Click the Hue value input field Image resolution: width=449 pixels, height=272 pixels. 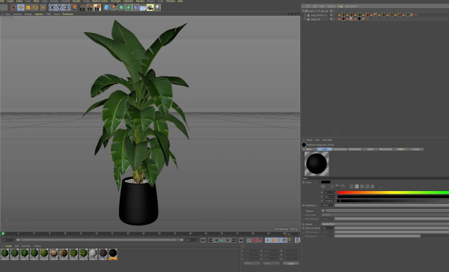329,193
